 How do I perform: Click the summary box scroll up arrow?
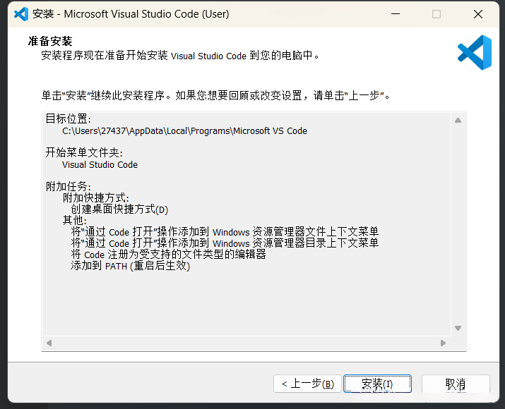coord(458,121)
